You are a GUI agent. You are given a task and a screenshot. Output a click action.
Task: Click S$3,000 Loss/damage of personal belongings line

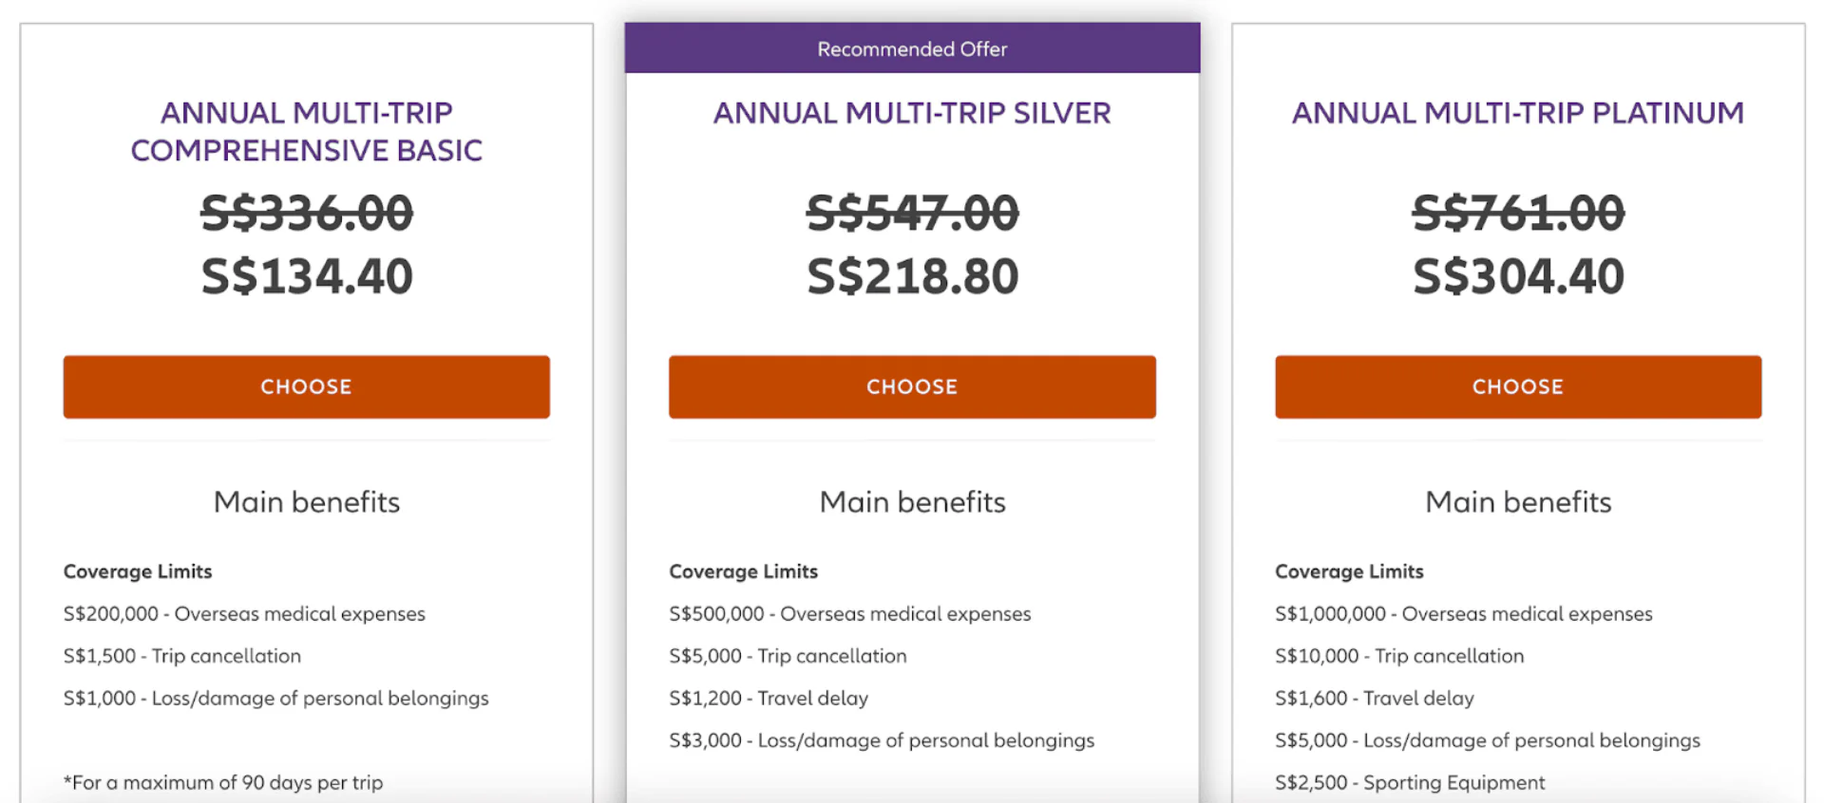[x=881, y=740]
